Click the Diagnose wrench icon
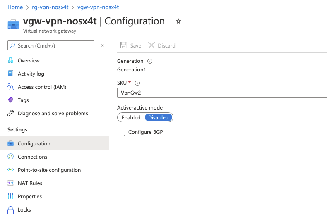Image resolution: width=327 pixels, height=219 pixels. click(x=10, y=113)
